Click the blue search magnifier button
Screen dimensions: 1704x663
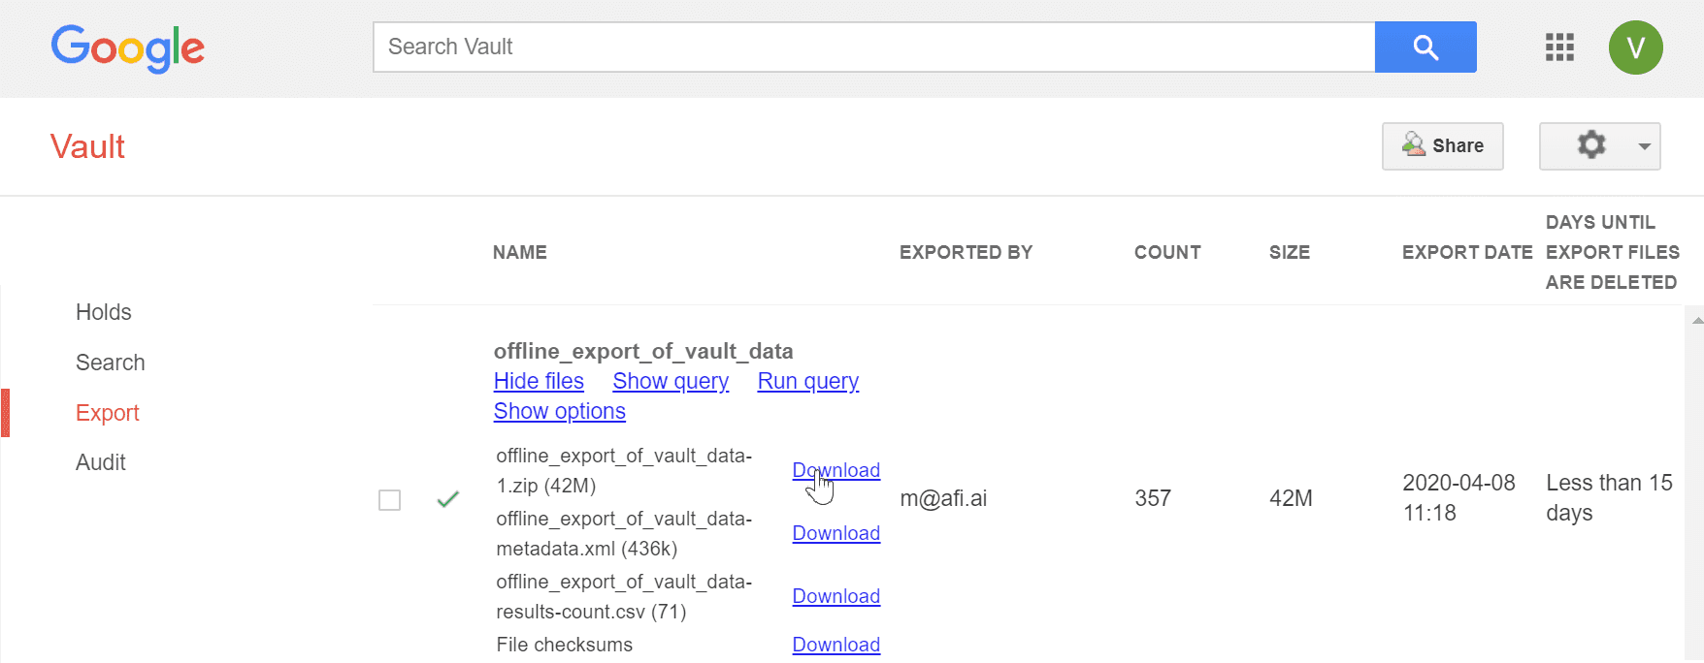tap(1425, 47)
